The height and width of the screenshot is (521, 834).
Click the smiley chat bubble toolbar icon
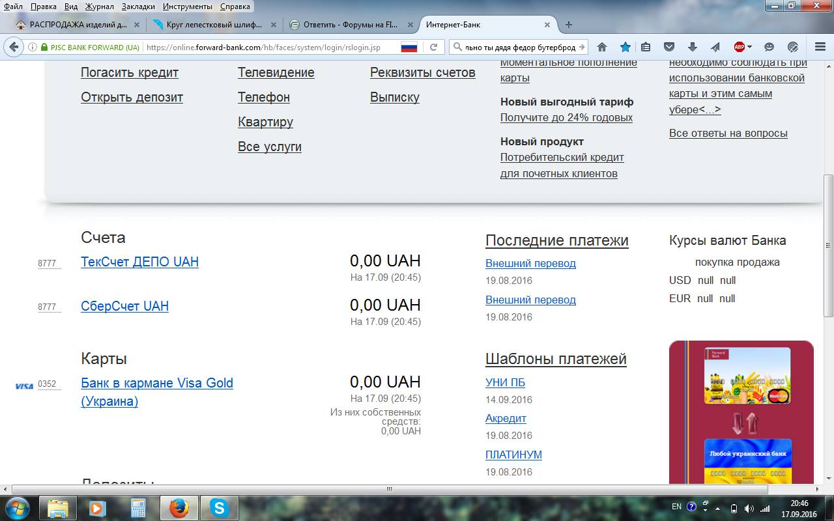pyautogui.click(x=769, y=47)
